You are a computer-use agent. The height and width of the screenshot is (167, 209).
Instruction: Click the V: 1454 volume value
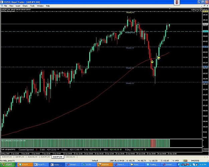click(x=176, y=161)
